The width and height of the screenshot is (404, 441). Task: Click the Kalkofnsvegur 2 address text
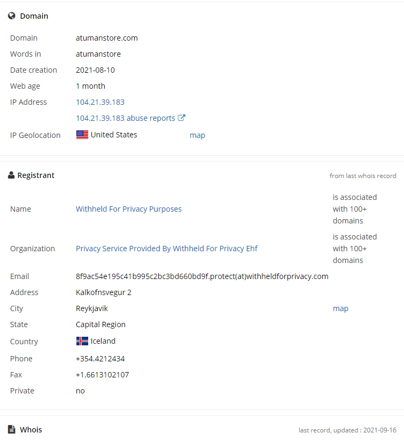pos(104,292)
